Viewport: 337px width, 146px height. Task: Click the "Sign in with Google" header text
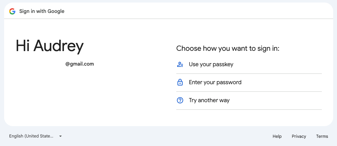tap(42, 11)
